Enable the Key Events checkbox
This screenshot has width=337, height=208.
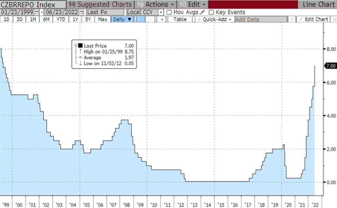211,12
